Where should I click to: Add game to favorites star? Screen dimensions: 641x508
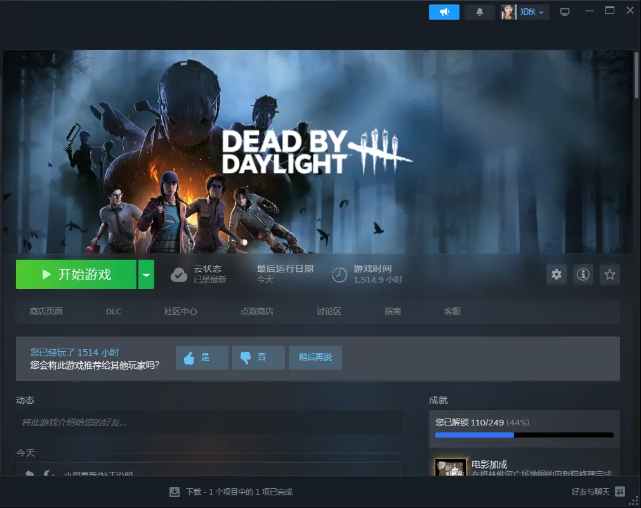click(x=609, y=274)
